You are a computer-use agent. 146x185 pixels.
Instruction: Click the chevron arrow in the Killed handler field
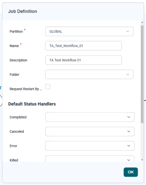[128, 160]
